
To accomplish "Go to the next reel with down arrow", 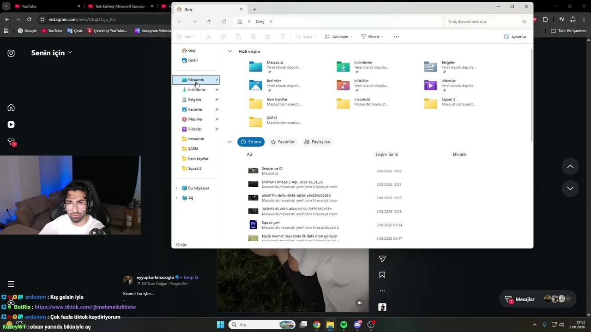I will pos(570,188).
